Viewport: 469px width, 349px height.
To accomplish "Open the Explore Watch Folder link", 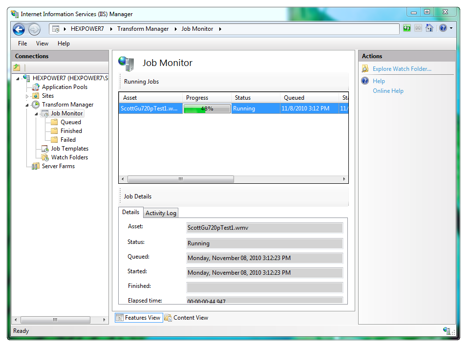I will [x=402, y=69].
